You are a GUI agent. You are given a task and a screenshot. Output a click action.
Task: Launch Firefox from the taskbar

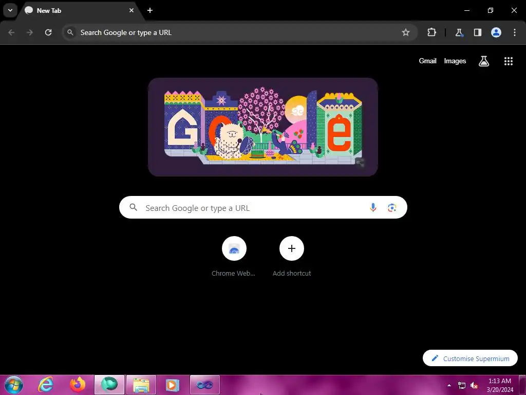tap(78, 385)
